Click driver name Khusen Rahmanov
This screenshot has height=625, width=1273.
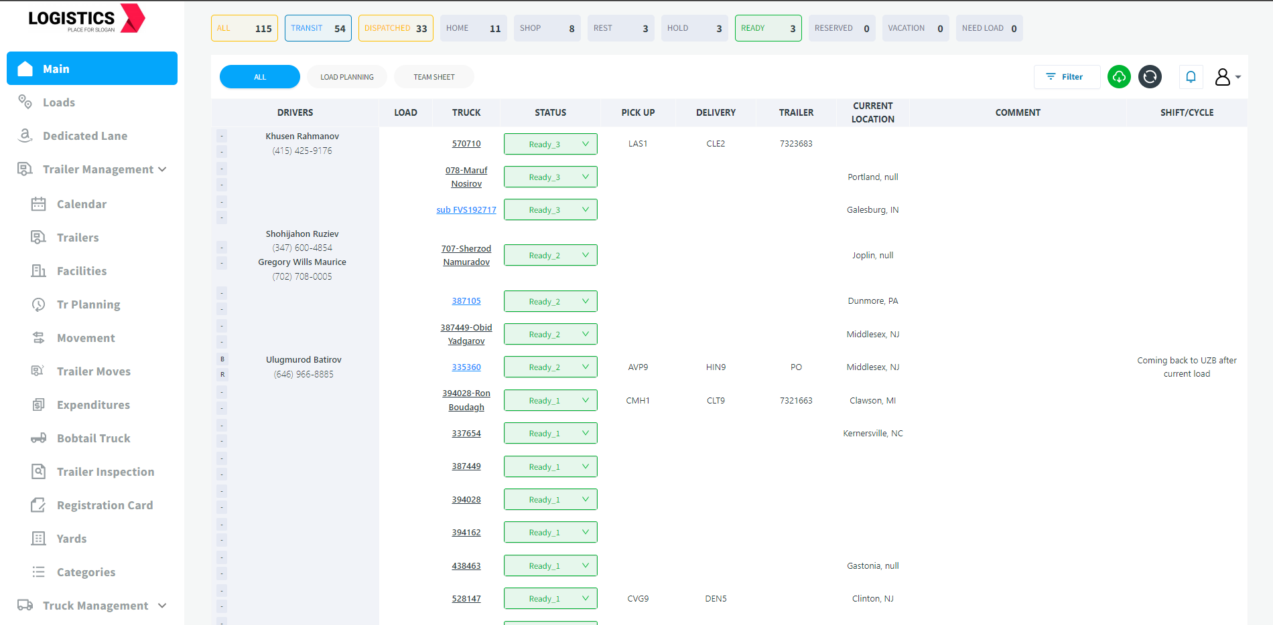coord(302,136)
